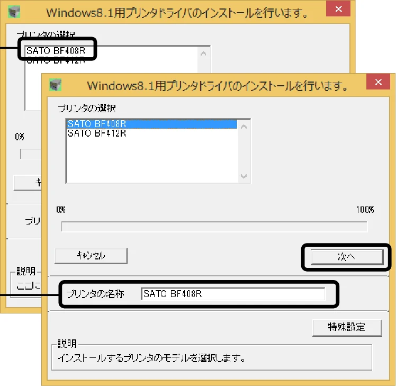Click the progress bar in front window
Screen dimensions: 396x386
(x=214, y=226)
